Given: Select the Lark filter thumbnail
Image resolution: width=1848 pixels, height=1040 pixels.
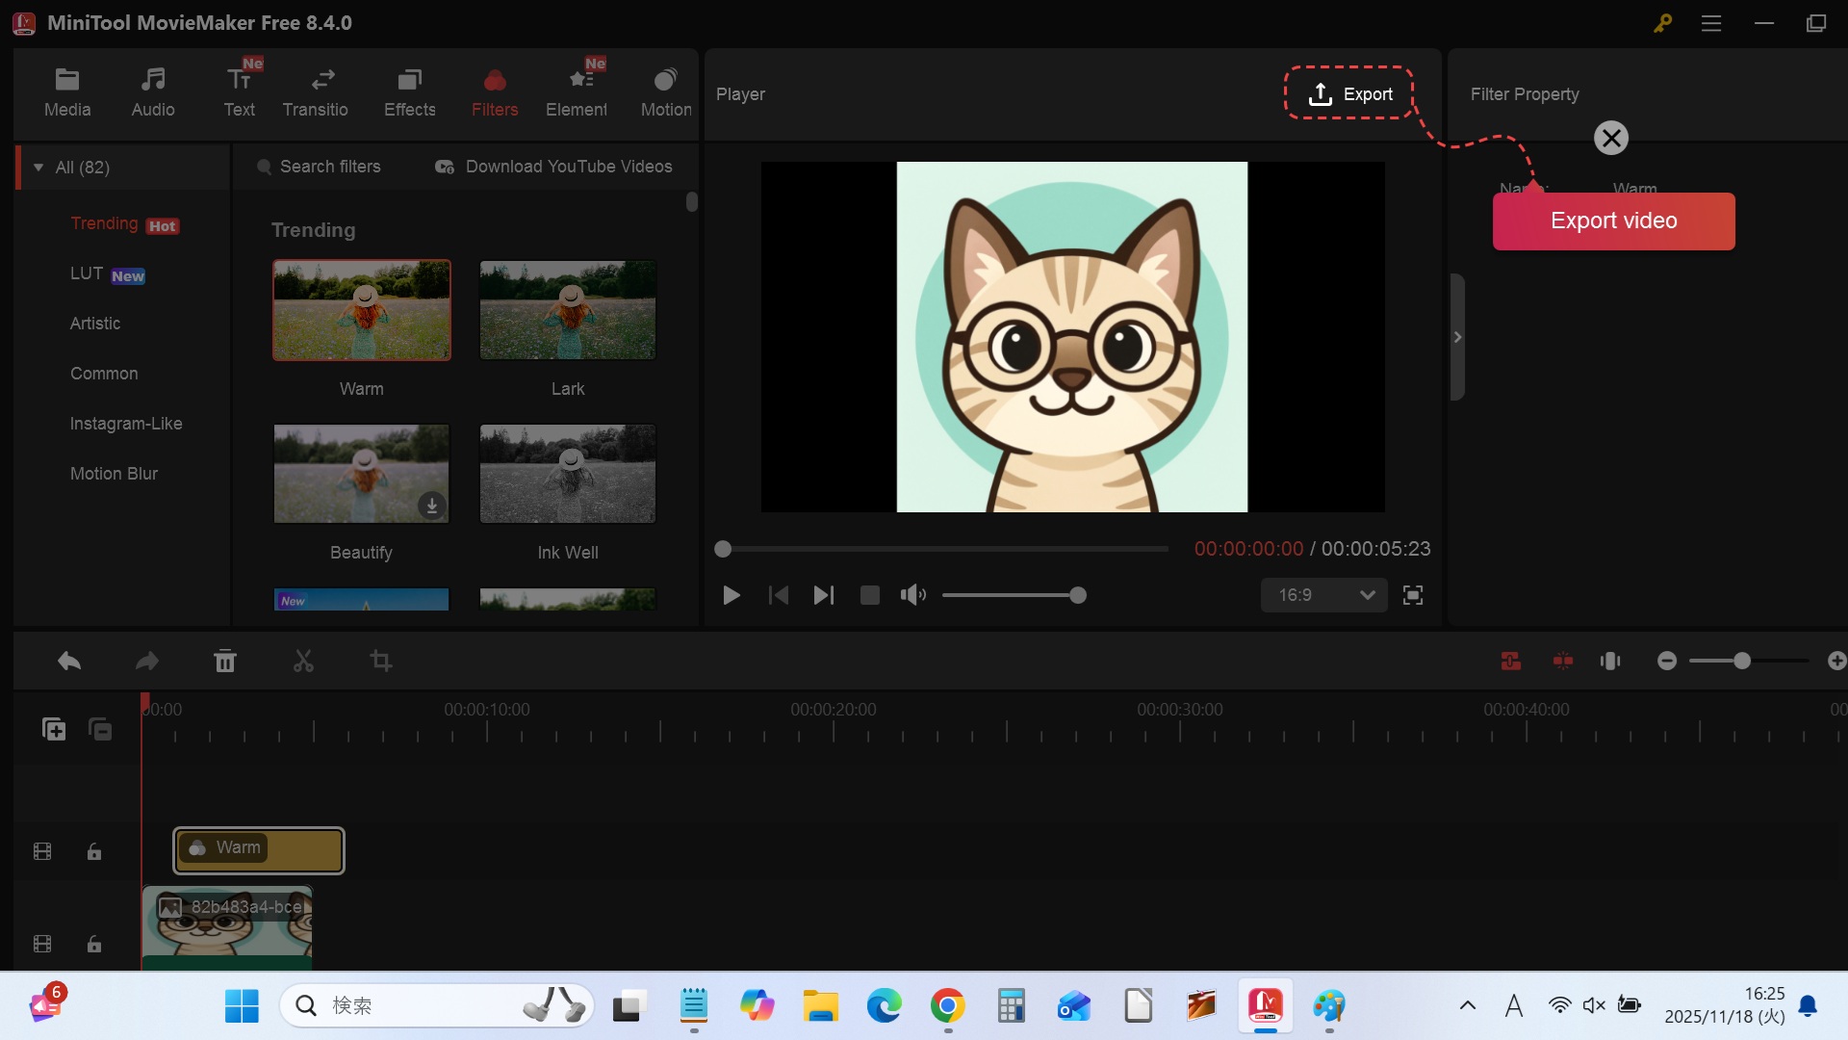Looking at the screenshot, I should pos(568,310).
